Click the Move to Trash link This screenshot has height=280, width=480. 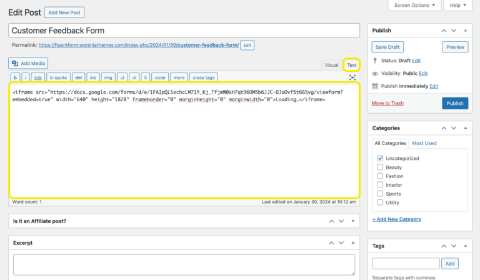click(387, 103)
